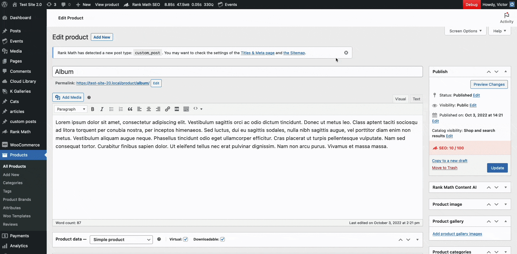
Task: Uncheck the Downloadable checkbox
Action: click(x=222, y=239)
